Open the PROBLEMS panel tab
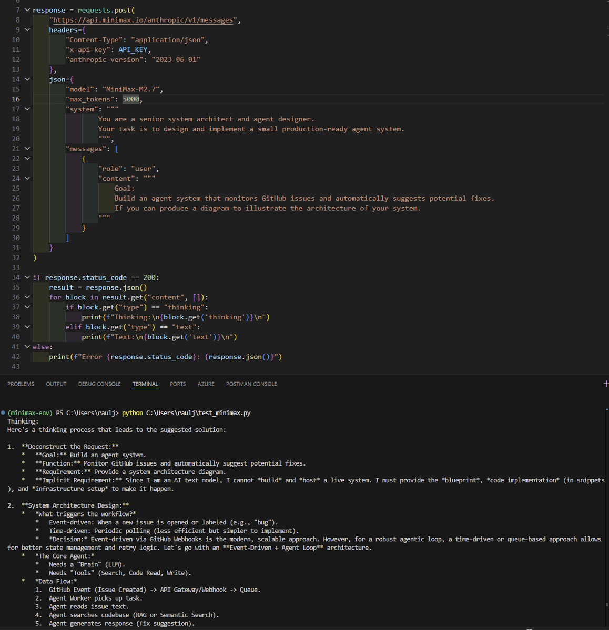609x630 pixels. point(21,384)
